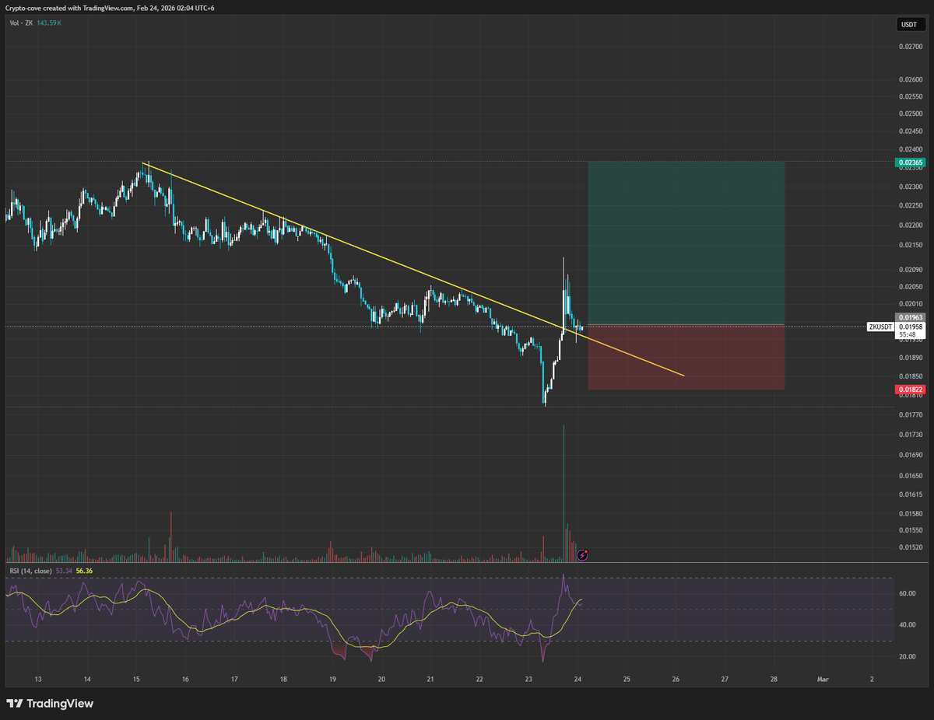Click the 0.01890 price axis label
Image resolution: width=934 pixels, height=720 pixels.
(x=909, y=358)
